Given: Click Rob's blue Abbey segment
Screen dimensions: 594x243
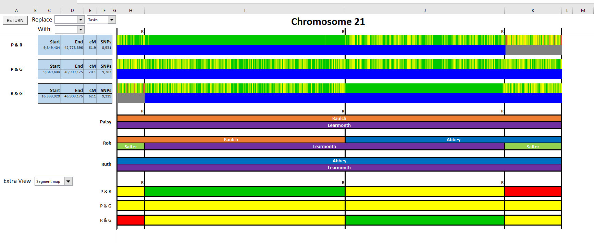Looking at the screenshot, I should click(453, 139).
